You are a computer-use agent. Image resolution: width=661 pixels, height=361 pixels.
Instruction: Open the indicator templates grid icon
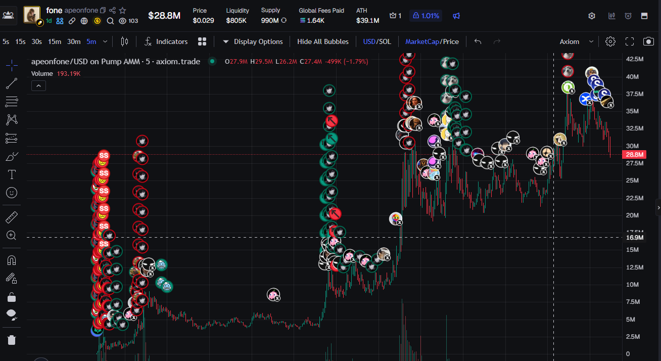tap(202, 41)
